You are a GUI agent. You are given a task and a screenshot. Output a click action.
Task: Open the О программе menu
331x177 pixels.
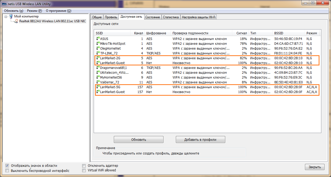[x=59, y=11]
